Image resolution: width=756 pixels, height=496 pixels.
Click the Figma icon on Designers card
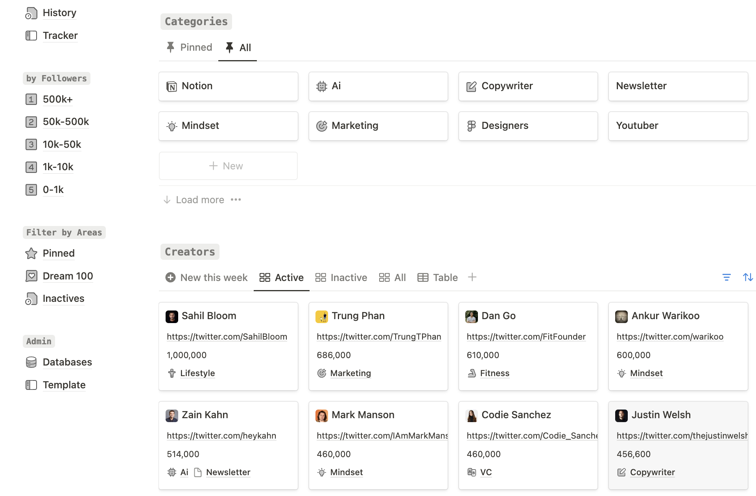[471, 126]
